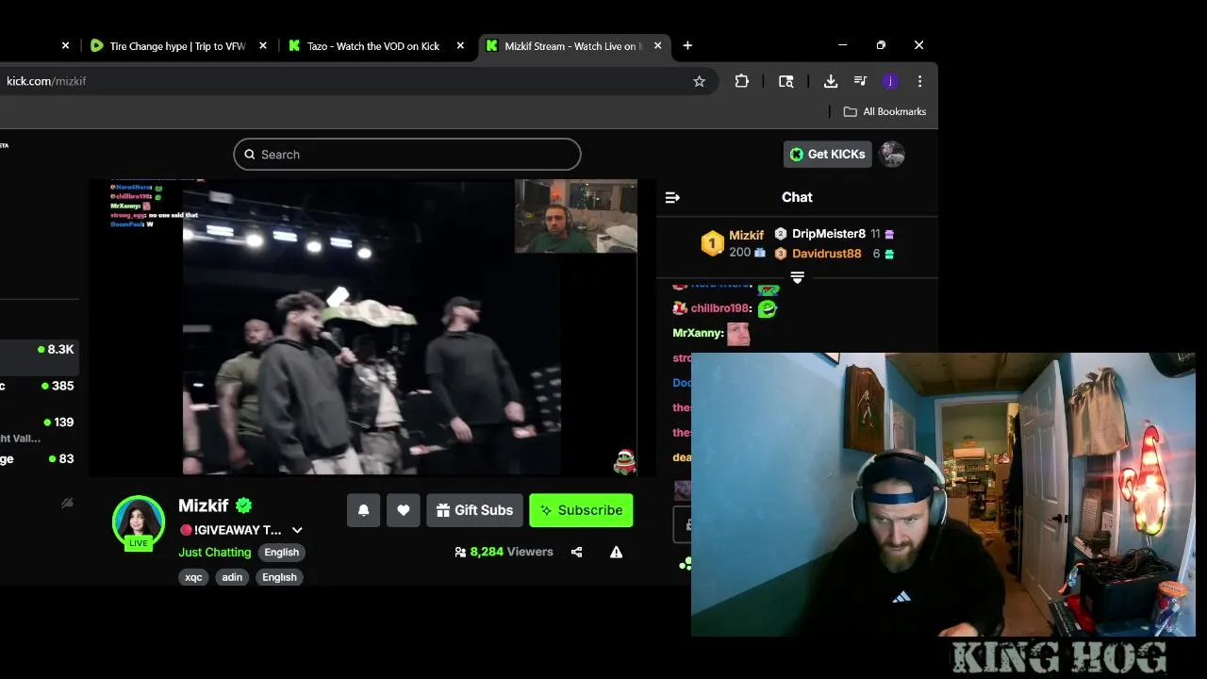Open sidebar channel with 385 viewers

[40, 386]
